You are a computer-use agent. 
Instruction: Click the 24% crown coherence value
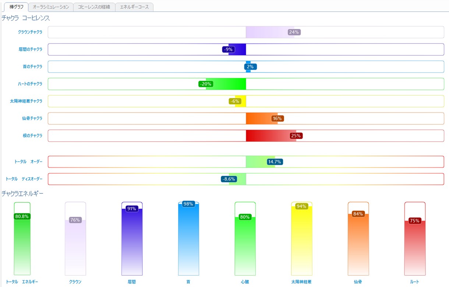[x=294, y=32]
